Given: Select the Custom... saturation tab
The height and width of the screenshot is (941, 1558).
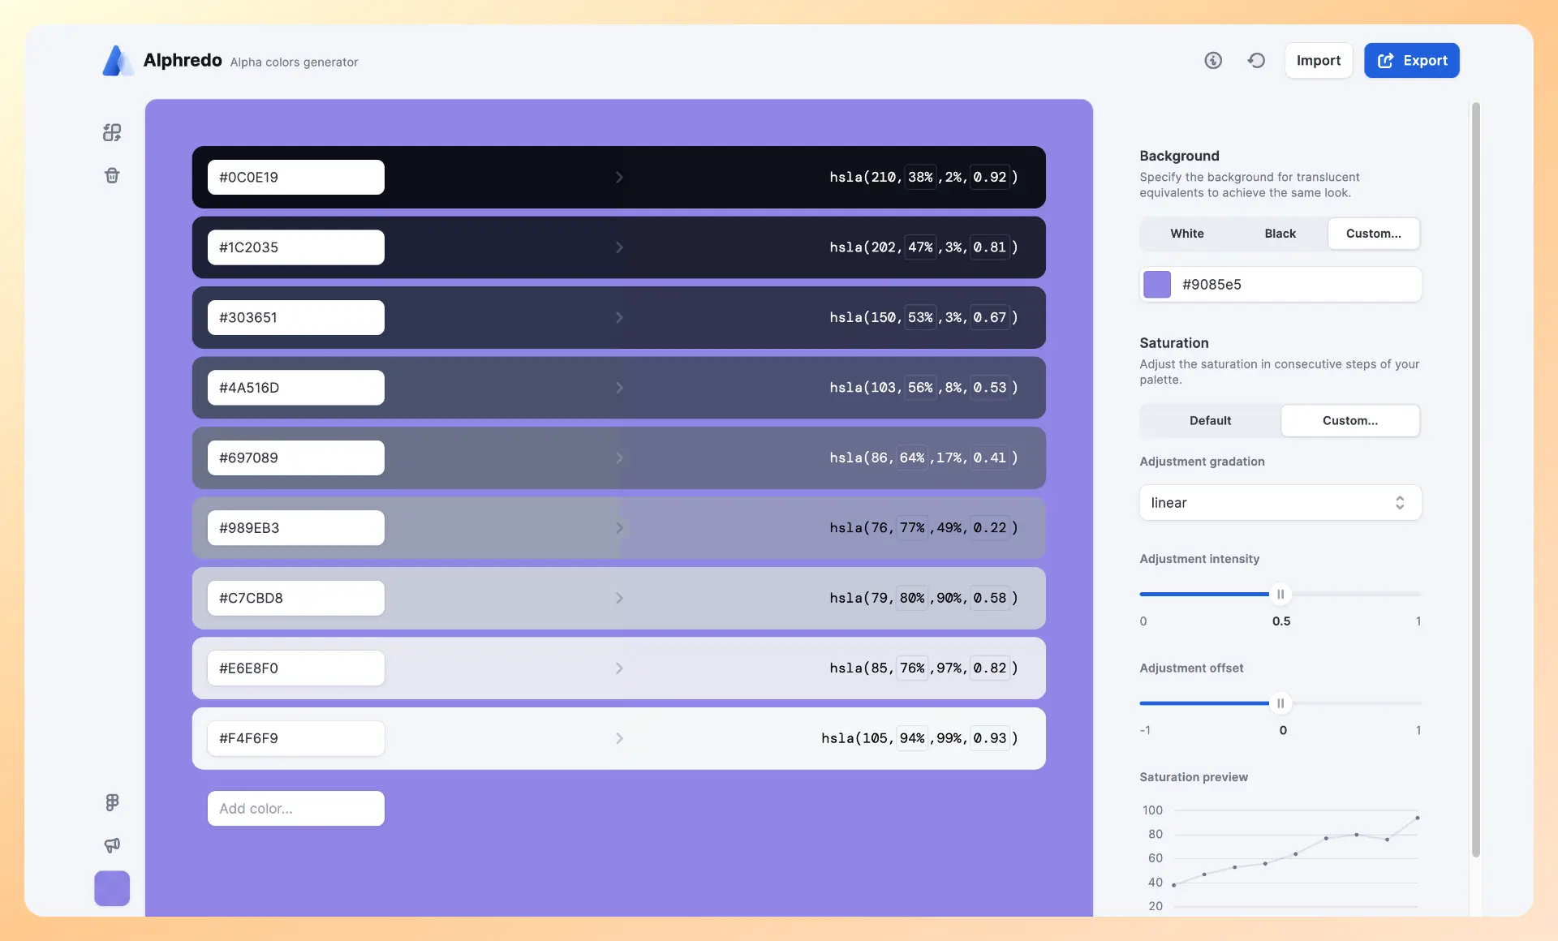Looking at the screenshot, I should pyautogui.click(x=1349, y=421).
